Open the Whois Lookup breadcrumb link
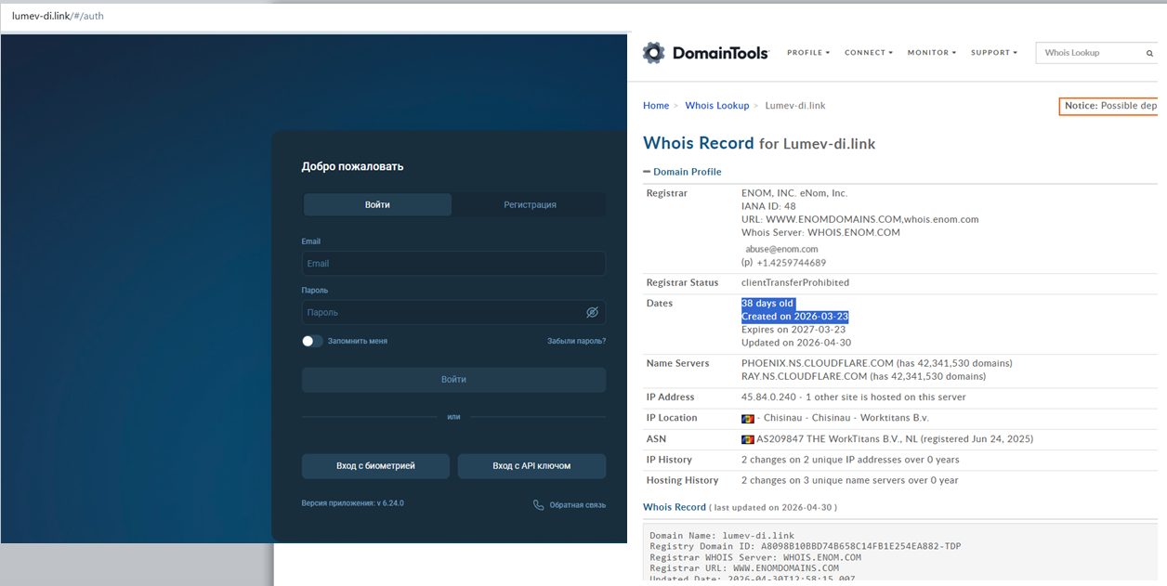The width and height of the screenshot is (1167, 586). click(717, 106)
